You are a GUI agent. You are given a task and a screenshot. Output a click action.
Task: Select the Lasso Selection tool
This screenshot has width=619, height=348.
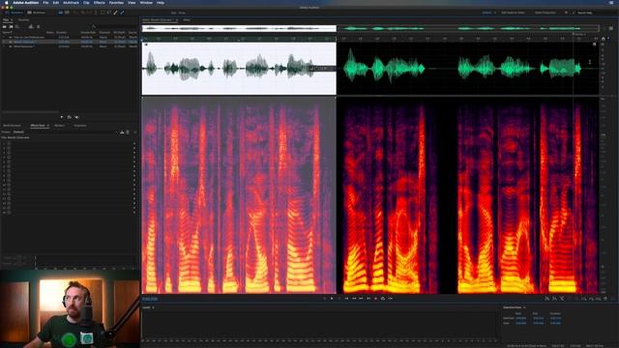(109, 13)
